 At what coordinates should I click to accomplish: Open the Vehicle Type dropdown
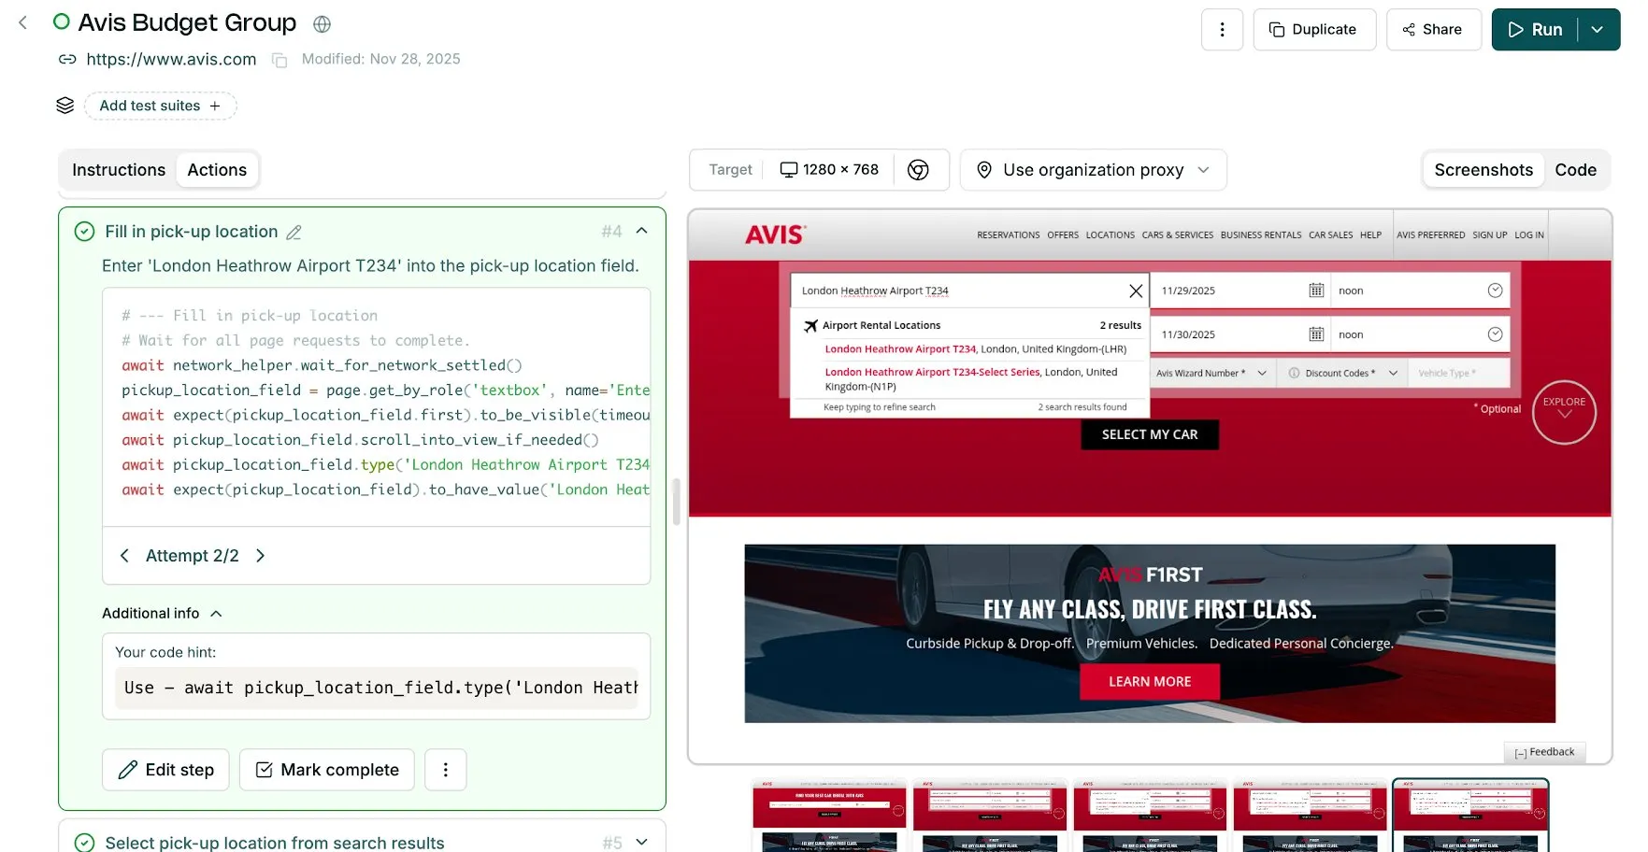pos(1457,373)
